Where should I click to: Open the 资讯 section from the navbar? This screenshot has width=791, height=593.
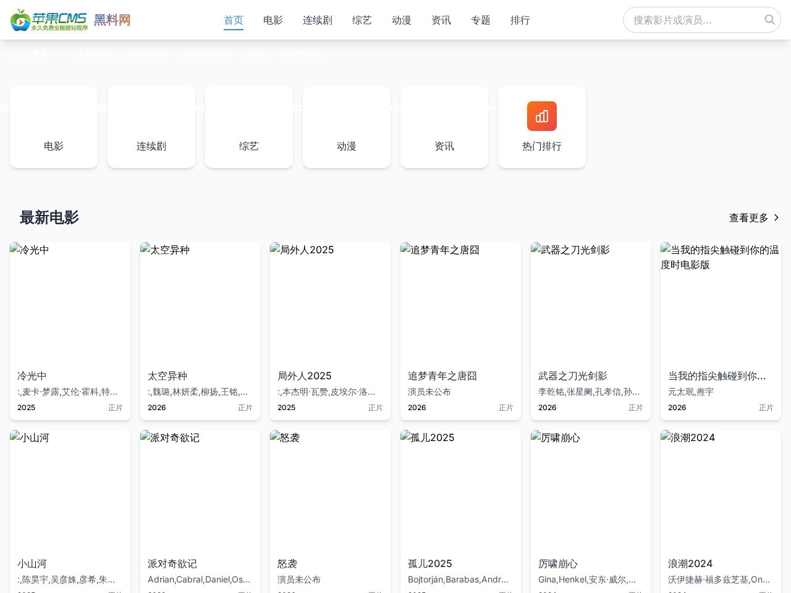(441, 20)
